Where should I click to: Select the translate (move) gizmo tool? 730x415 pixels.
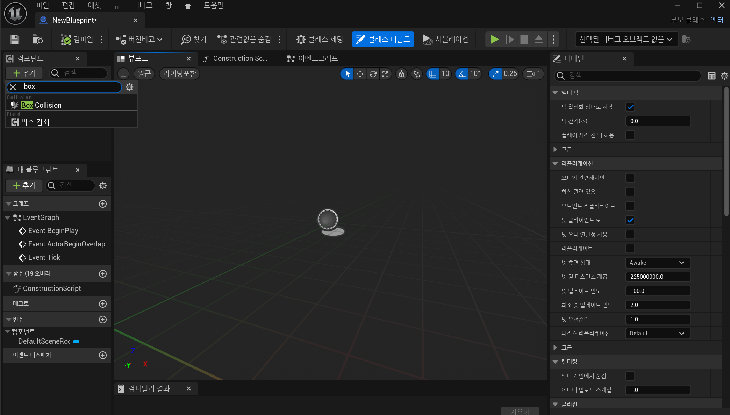[360, 74]
